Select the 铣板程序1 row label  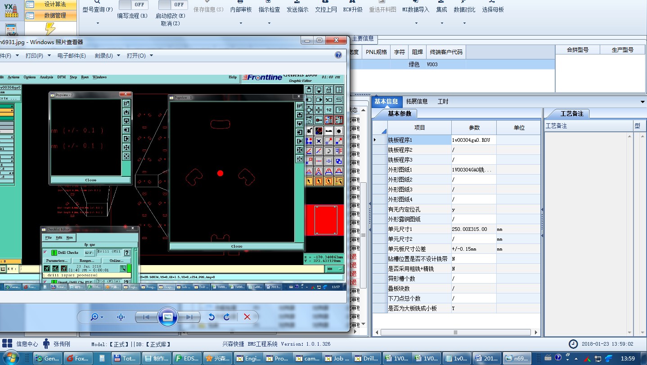[419, 140]
